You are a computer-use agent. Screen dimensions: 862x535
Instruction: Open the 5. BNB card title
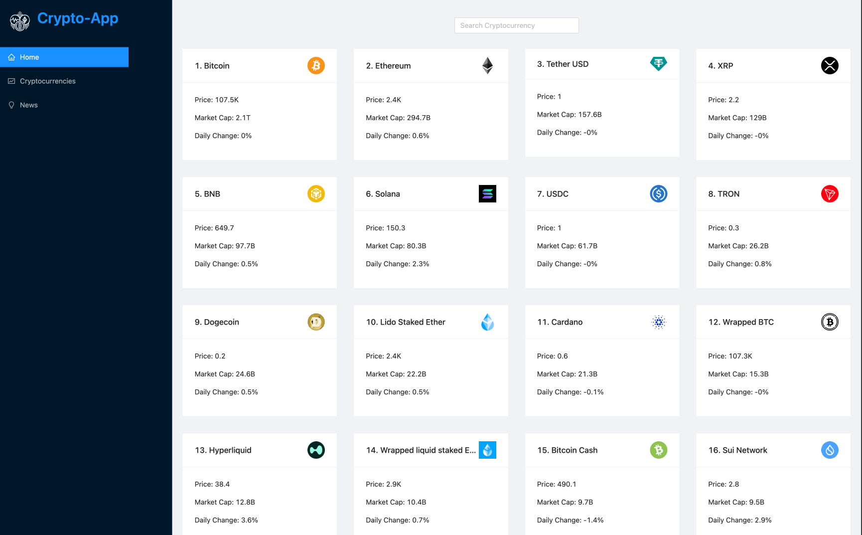(x=207, y=194)
